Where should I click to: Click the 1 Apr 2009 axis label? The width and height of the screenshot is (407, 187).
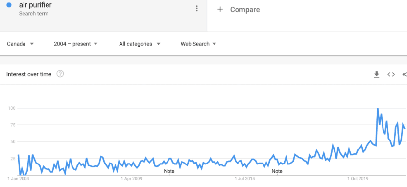(x=132, y=179)
